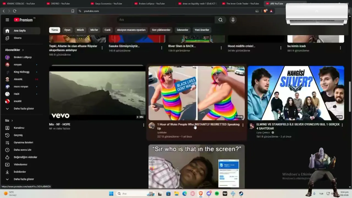Open AloisNL channel in subscriptions
This screenshot has height=198, width=352.
coord(22,79)
